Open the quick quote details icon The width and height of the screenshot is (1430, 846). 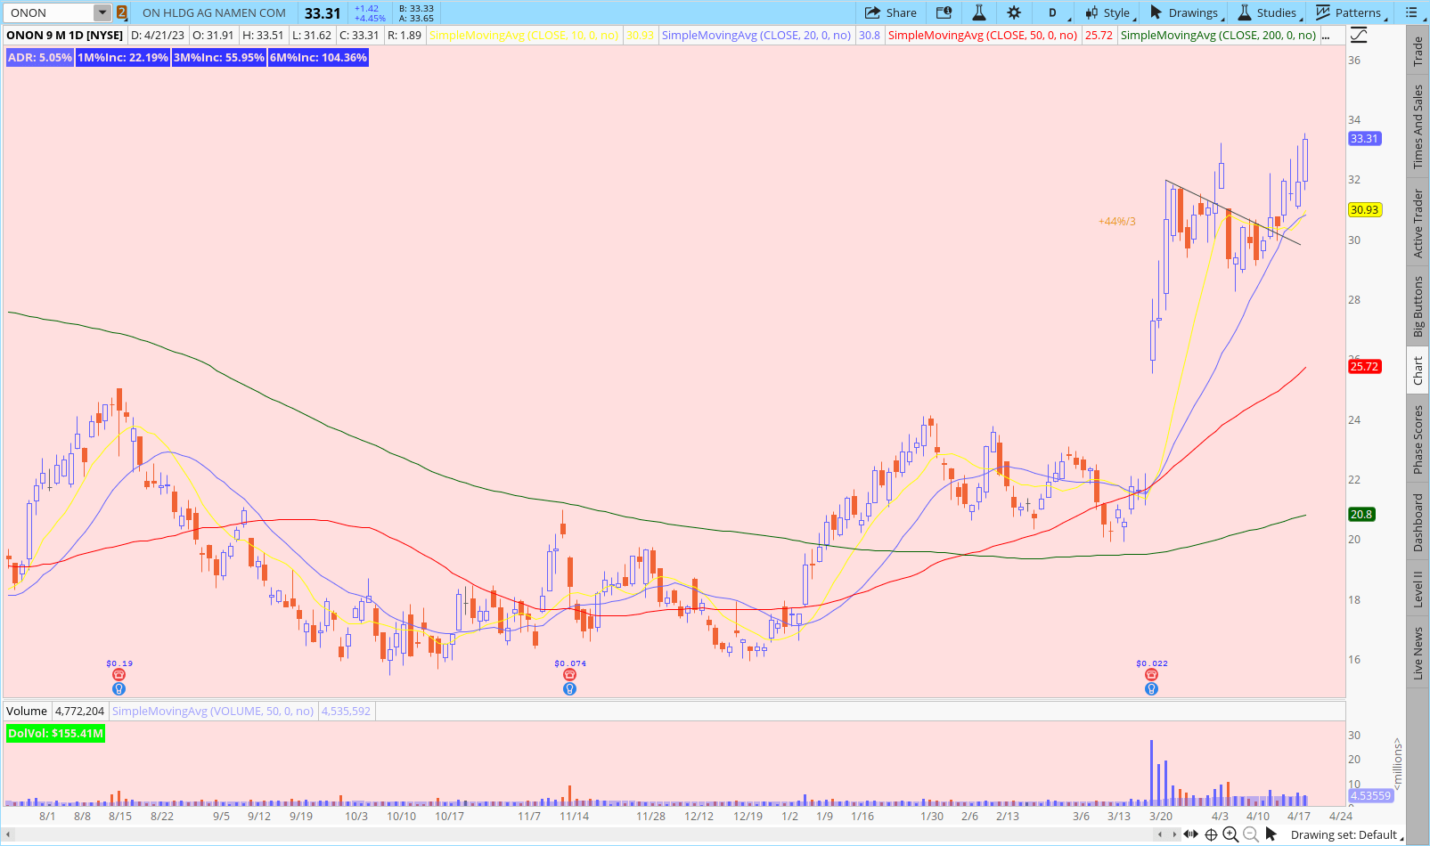(x=944, y=12)
